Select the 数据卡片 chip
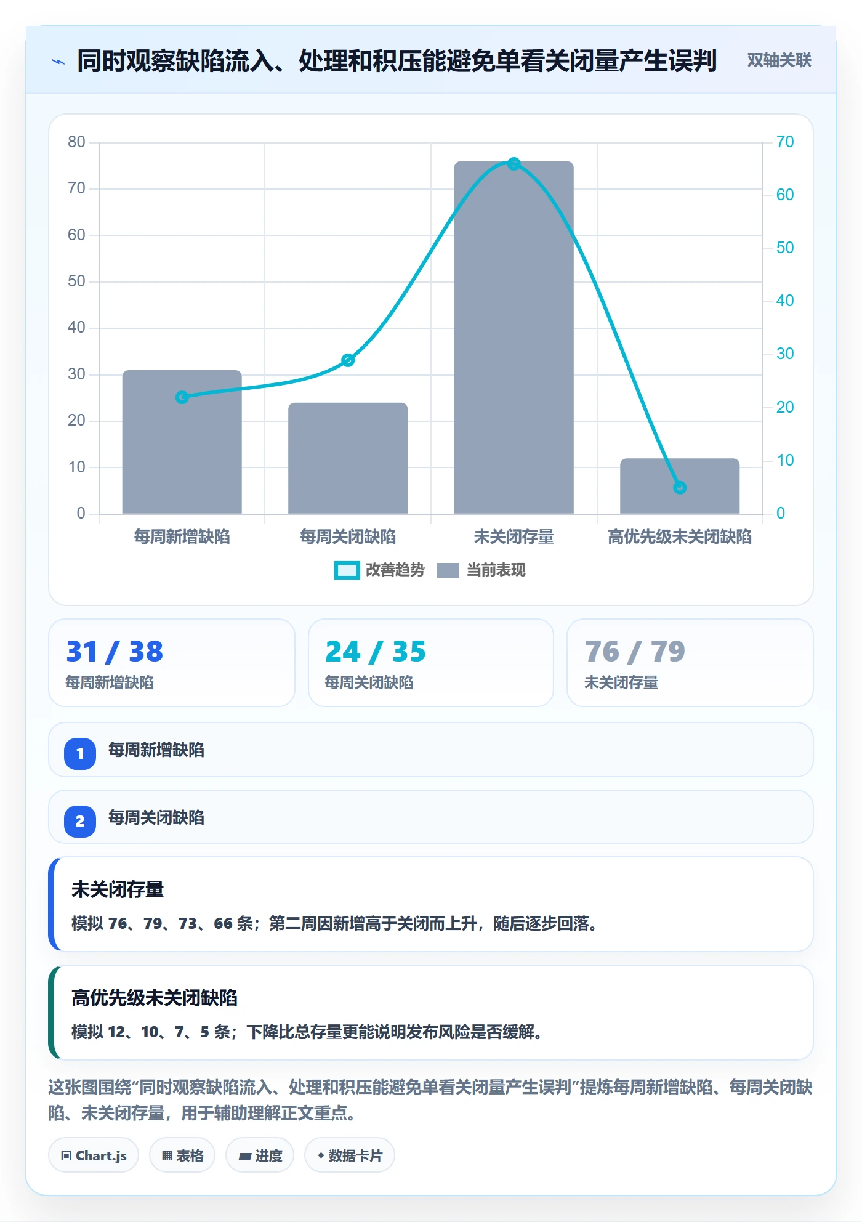The width and height of the screenshot is (862, 1222). click(x=350, y=1155)
